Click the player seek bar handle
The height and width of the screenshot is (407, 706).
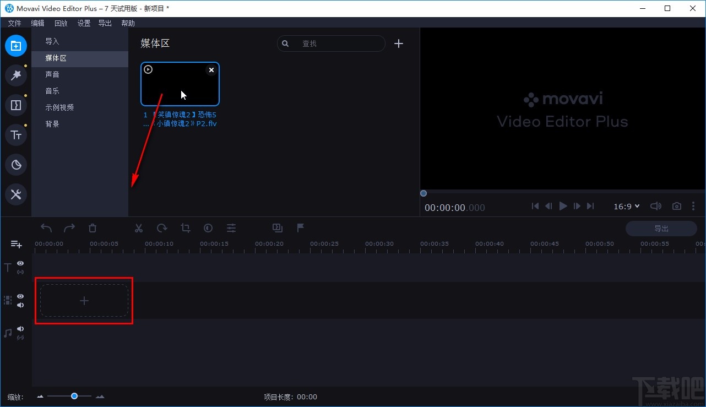point(423,193)
